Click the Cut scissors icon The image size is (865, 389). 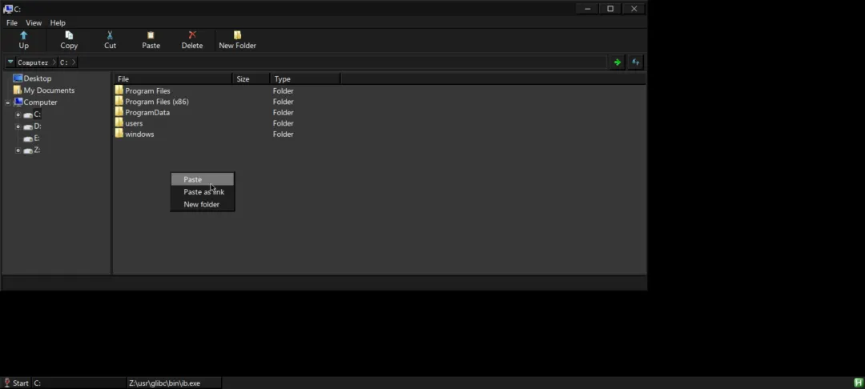[110, 35]
